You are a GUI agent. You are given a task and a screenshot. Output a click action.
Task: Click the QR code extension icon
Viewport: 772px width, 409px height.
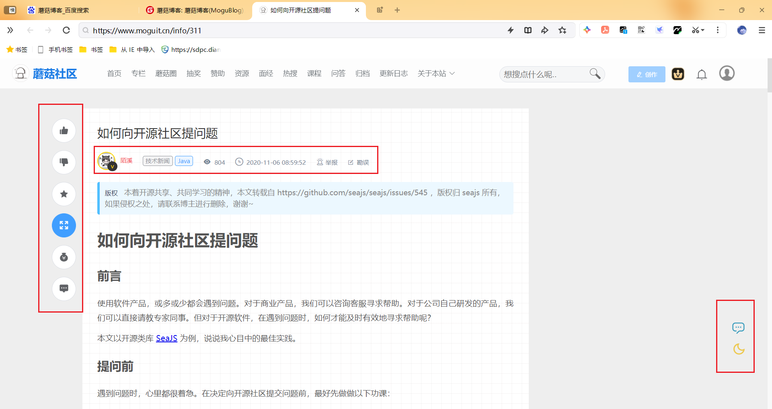click(x=641, y=30)
